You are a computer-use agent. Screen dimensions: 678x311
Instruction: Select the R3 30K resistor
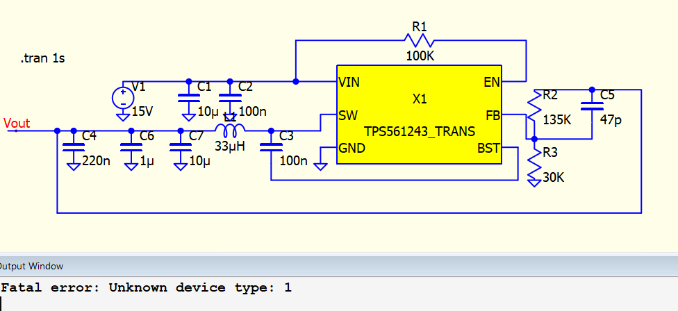pyautogui.click(x=535, y=164)
